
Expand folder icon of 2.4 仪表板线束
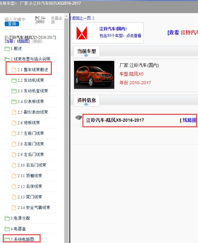pyautogui.click(x=14, y=102)
